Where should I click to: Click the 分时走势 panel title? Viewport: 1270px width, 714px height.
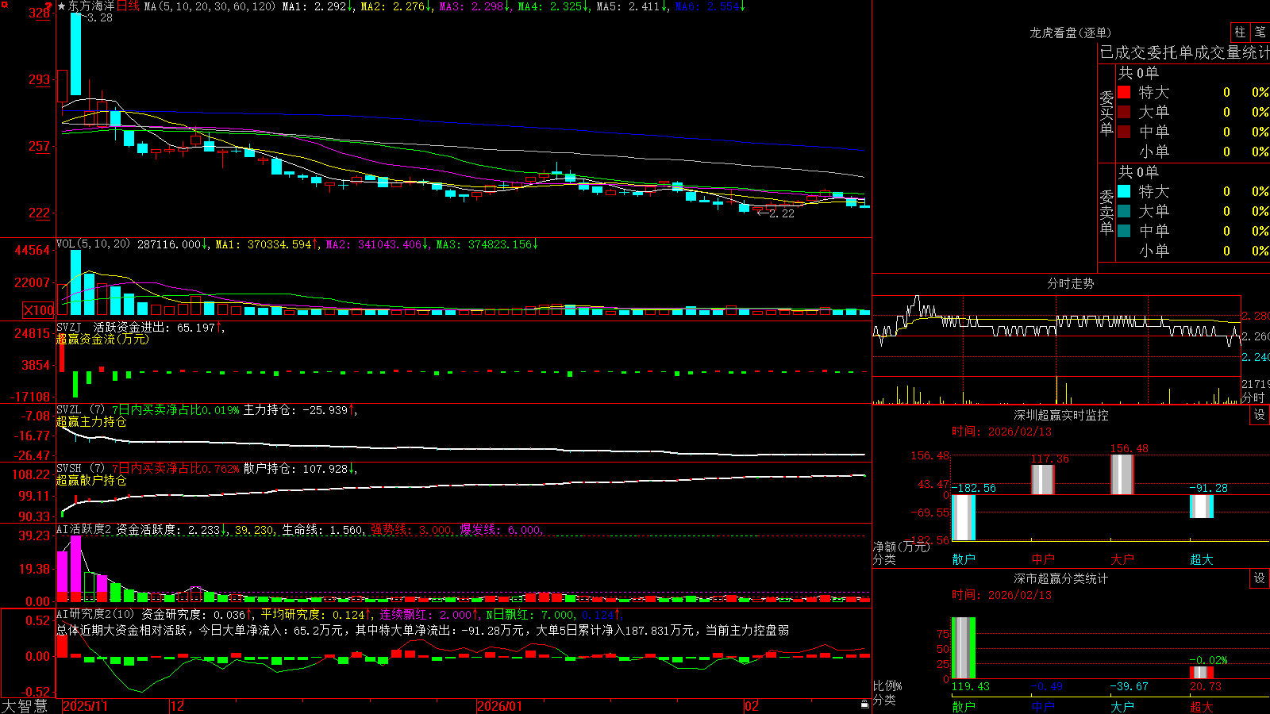click(1071, 283)
